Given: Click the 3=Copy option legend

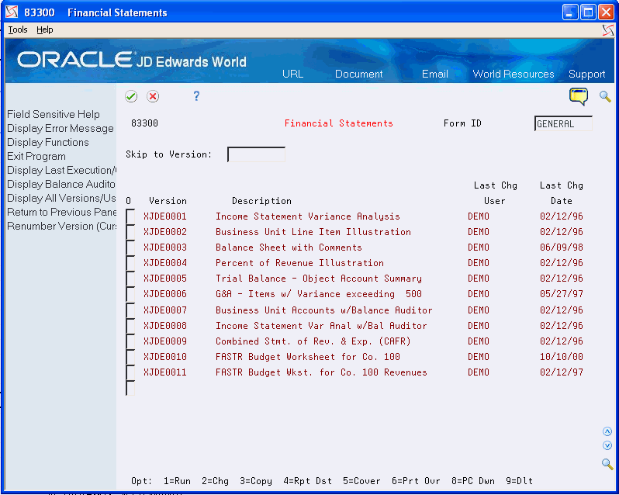Looking at the screenshot, I should coord(256,481).
